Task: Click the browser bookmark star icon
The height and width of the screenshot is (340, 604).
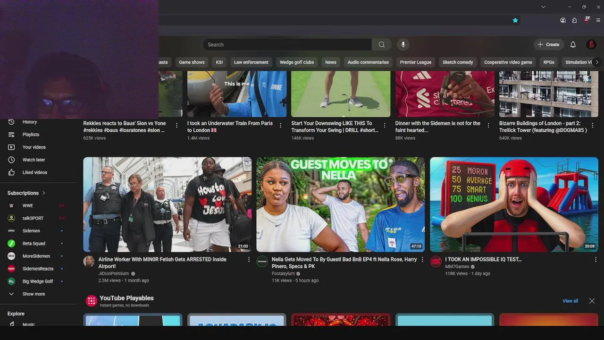Action: click(515, 20)
